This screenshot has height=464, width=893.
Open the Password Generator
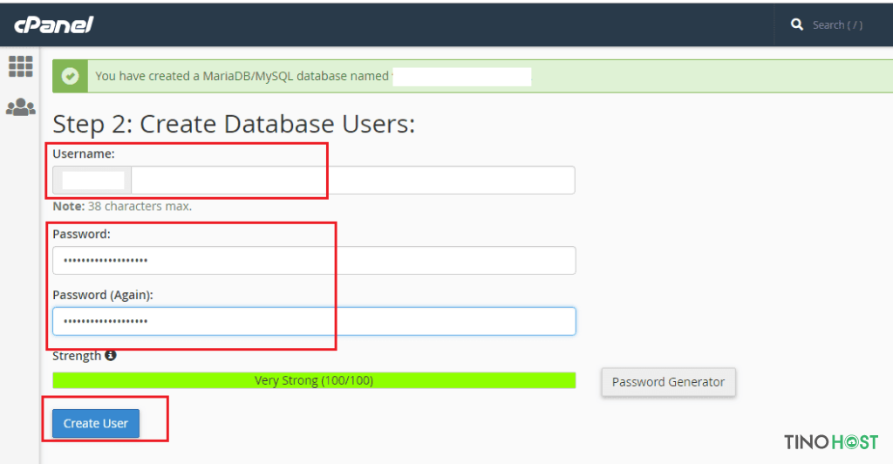[x=668, y=382]
